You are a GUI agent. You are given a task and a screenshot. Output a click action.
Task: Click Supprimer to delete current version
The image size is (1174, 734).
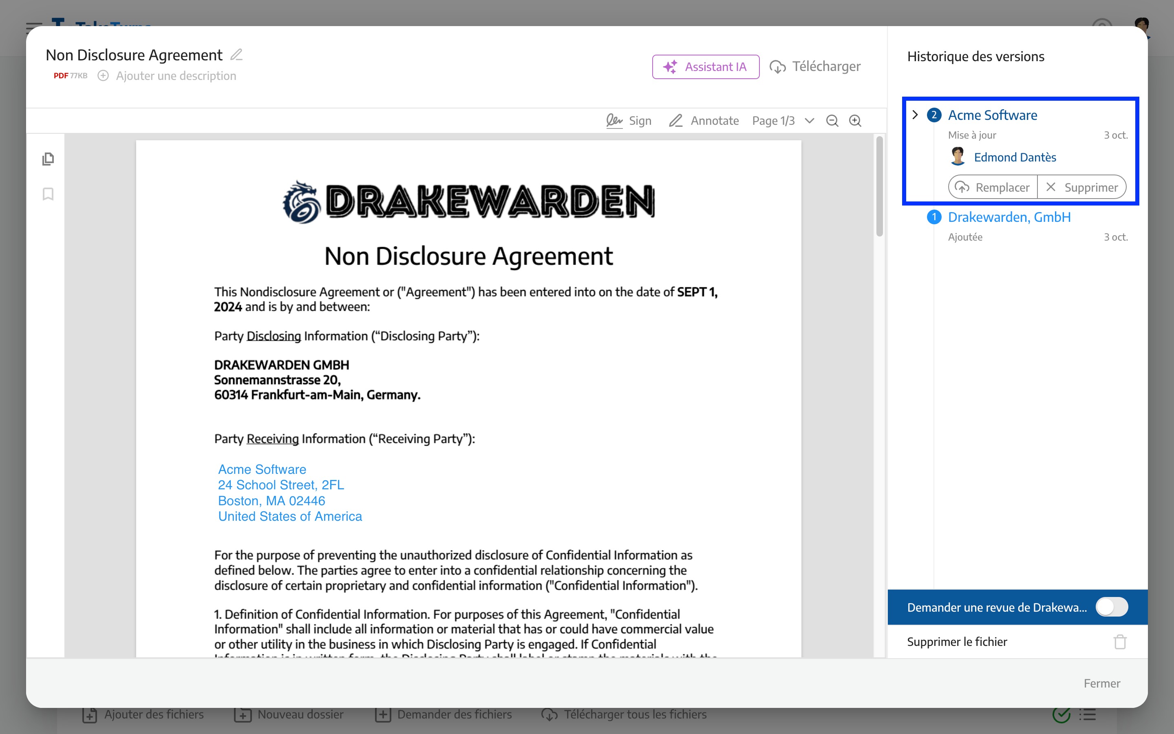pos(1083,187)
